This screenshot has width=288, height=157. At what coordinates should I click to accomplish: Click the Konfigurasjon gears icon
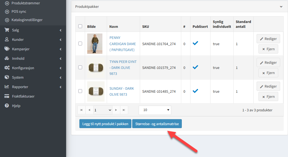click(7, 68)
